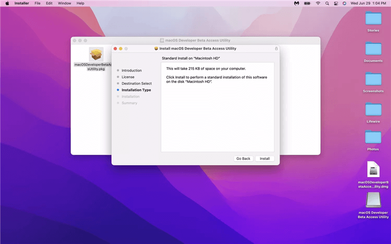
Task: Click the '215 KB of space' text line
Action: pyautogui.click(x=206, y=69)
